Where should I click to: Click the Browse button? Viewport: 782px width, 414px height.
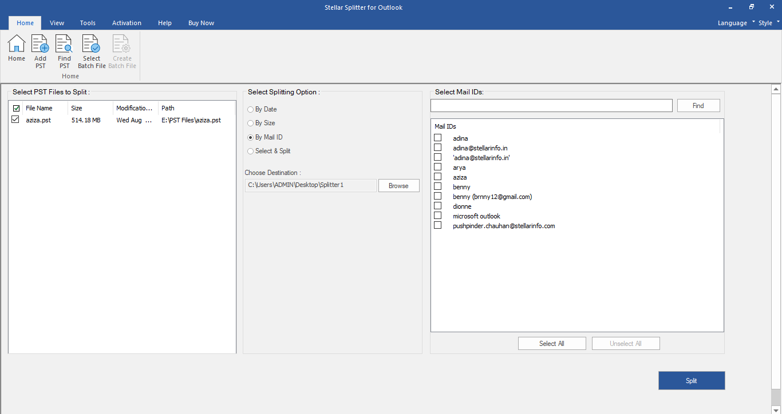click(398, 186)
